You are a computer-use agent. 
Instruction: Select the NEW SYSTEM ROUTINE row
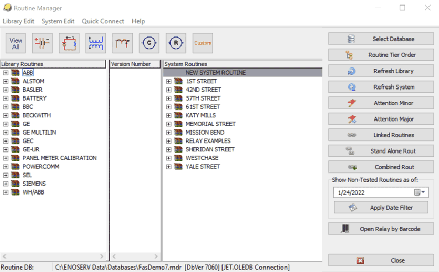243,72
